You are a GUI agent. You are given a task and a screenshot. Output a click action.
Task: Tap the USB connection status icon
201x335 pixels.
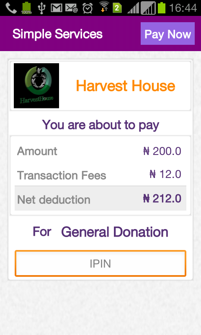click(x=41, y=8)
